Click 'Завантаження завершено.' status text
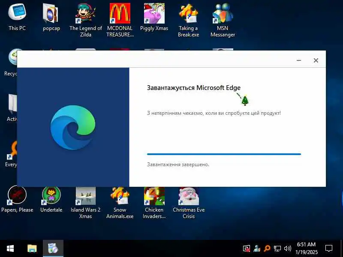 (x=178, y=164)
